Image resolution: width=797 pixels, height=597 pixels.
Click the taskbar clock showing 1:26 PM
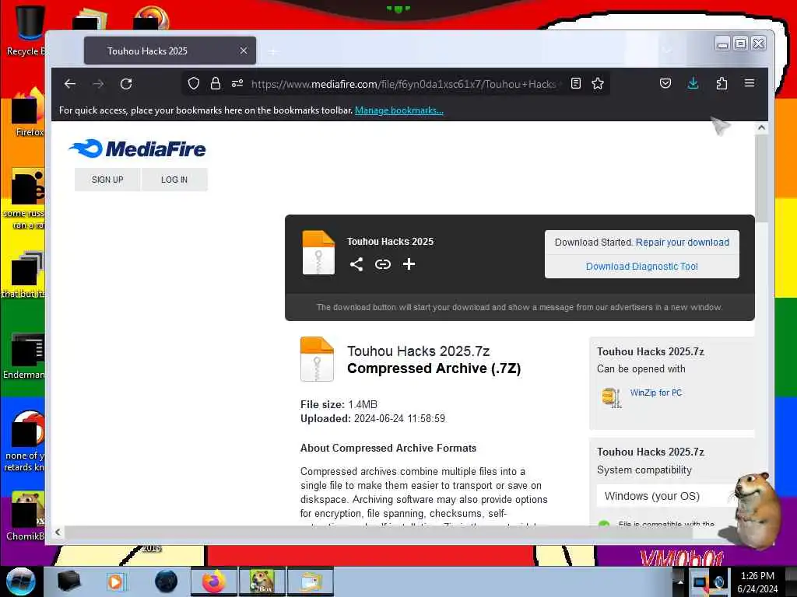[x=757, y=581]
